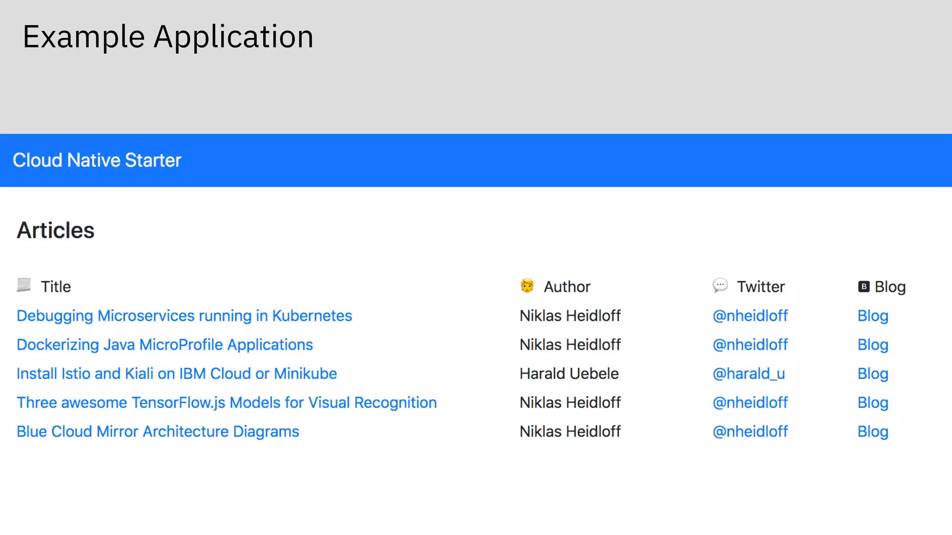Image resolution: width=952 pixels, height=535 pixels.
Task: Click the B icon beside the Blog header
Action: coord(864,287)
